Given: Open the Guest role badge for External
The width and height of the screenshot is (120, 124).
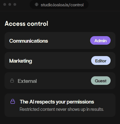Looking at the screenshot, I should click(101, 81).
